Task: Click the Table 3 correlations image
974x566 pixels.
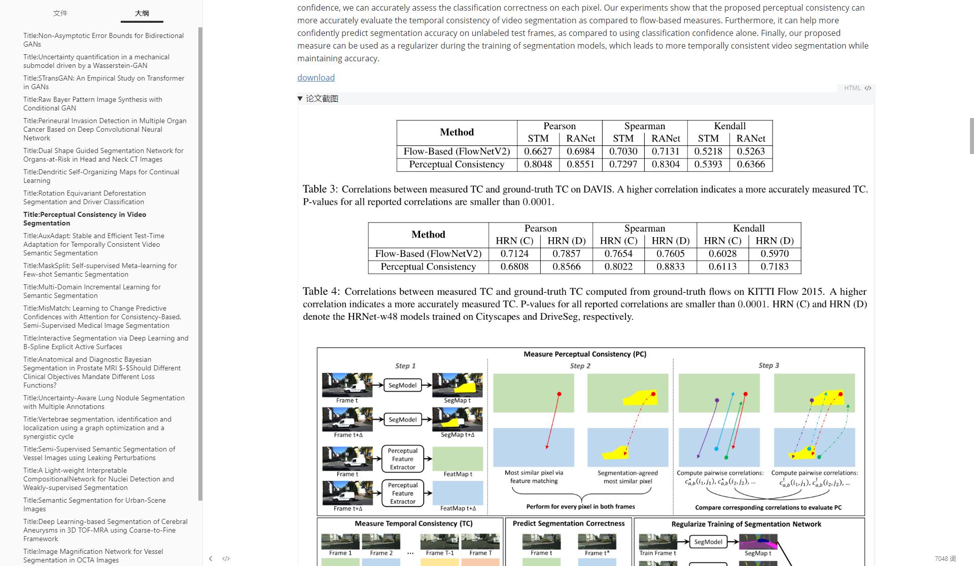Action: 584,146
